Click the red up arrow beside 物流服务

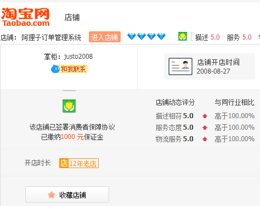coord(205,139)
